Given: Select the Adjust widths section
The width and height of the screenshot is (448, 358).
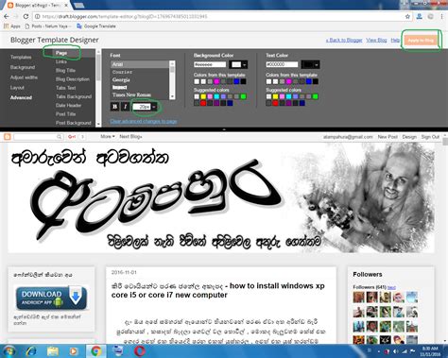Looking at the screenshot, I should click(x=24, y=77).
